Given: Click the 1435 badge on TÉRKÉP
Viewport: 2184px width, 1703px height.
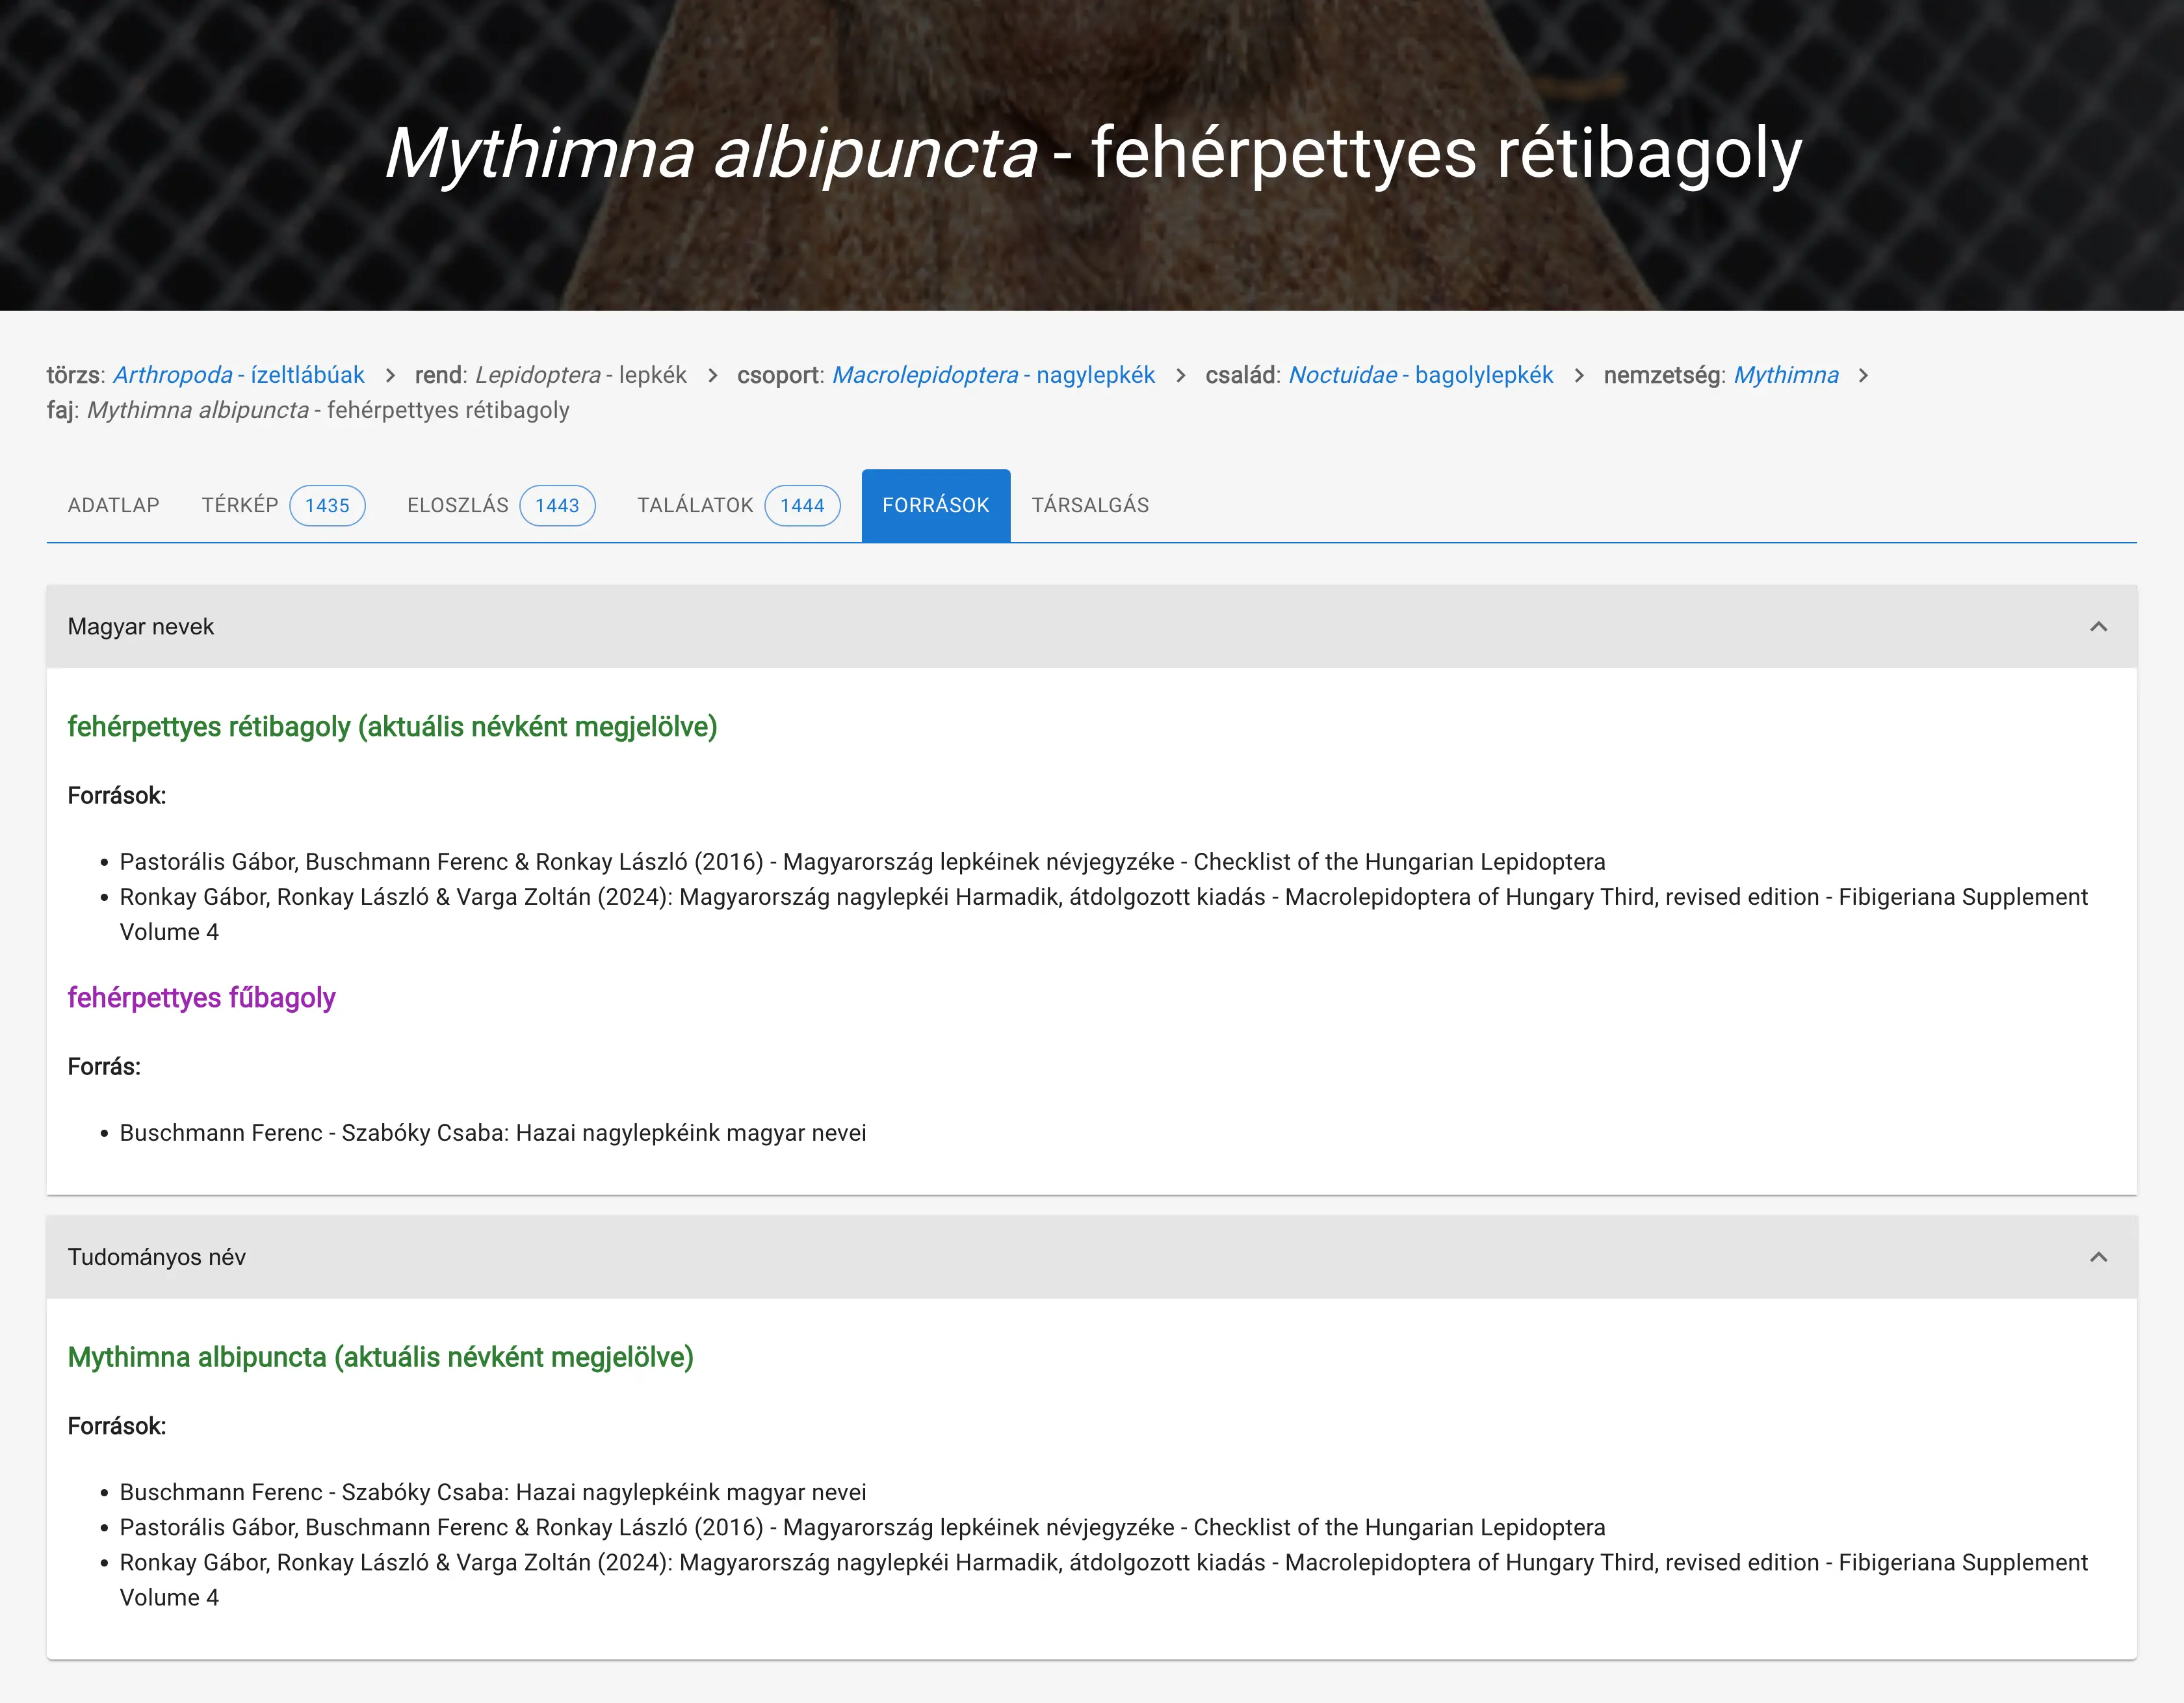Looking at the screenshot, I should 327,506.
